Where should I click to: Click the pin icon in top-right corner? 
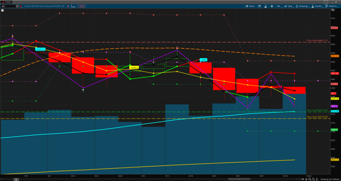[336, 2]
